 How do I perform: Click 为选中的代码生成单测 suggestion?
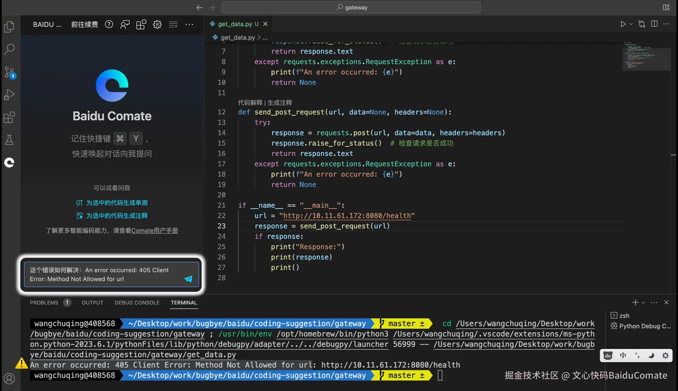112,203
